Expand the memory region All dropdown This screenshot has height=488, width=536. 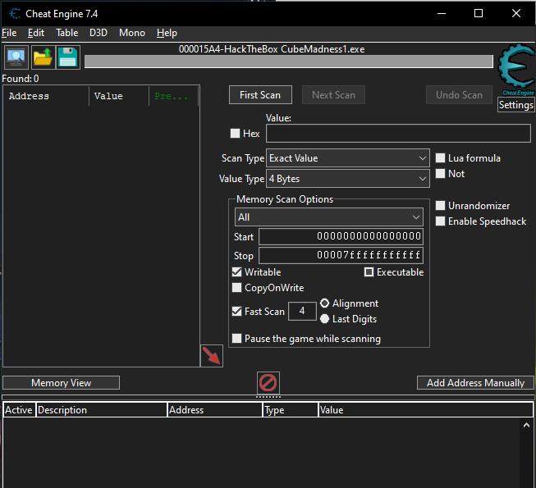pos(329,217)
